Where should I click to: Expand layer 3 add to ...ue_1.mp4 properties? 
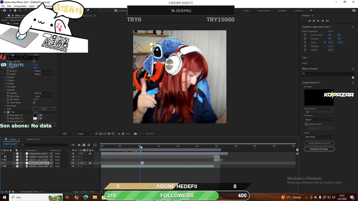pyautogui.click(x=14, y=160)
